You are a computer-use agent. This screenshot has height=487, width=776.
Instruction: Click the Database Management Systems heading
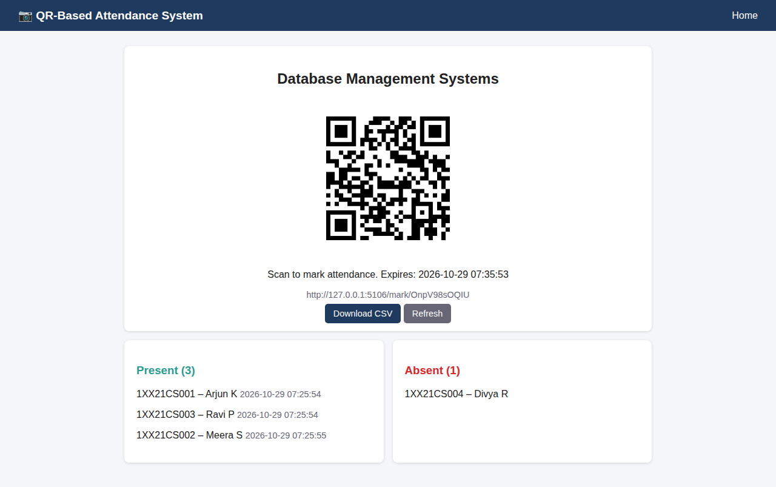click(x=388, y=79)
